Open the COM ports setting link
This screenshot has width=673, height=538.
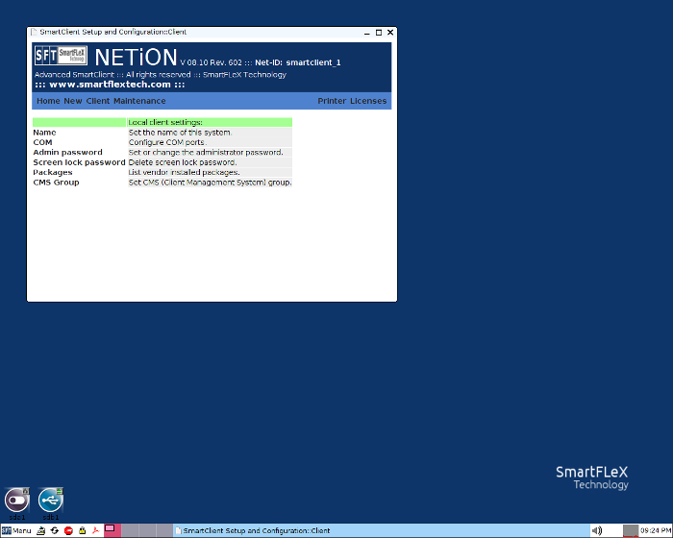click(x=42, y=142)
